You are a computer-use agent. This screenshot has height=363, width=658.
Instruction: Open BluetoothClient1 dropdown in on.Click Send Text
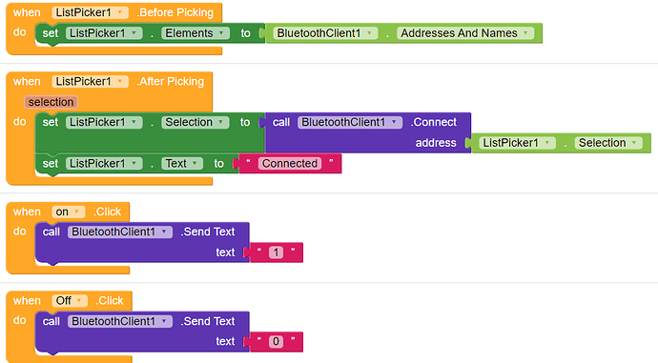click(x=120, y=232)
